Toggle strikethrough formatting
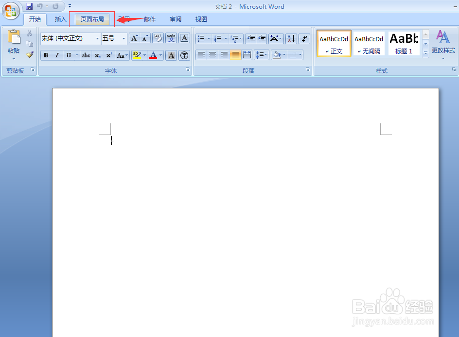The height and width of the screenshot is (337, 459). [86, 55]
